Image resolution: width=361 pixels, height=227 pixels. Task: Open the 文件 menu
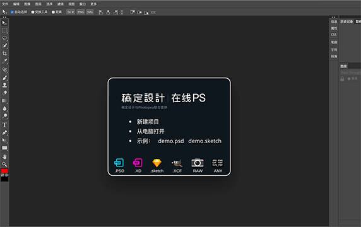point(5,4)
